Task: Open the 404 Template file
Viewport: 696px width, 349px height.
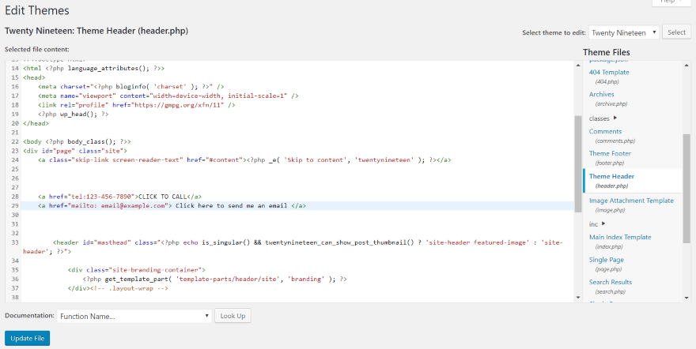Action: tap(609, 72)
